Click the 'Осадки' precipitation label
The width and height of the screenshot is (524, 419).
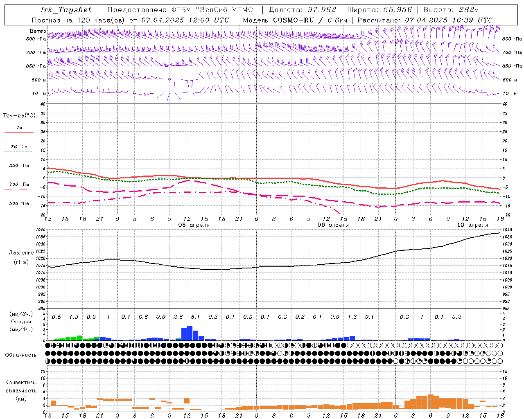pos(20,322)
